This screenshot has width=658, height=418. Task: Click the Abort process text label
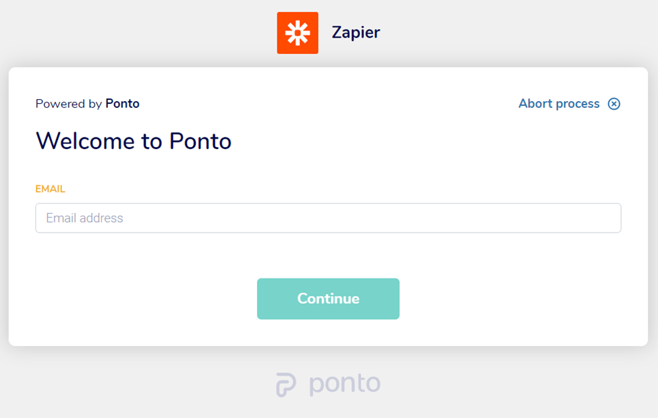tap(559, 104)
